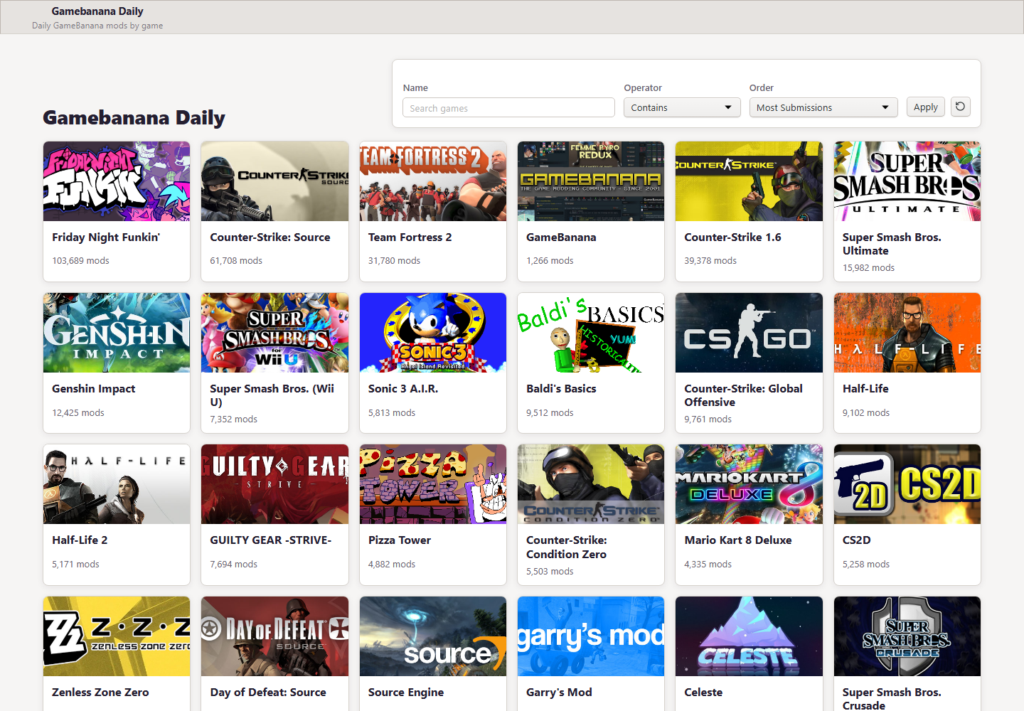Open the CS:GO banner image
The image size is (1024, 711).
(x=749, y=333)
